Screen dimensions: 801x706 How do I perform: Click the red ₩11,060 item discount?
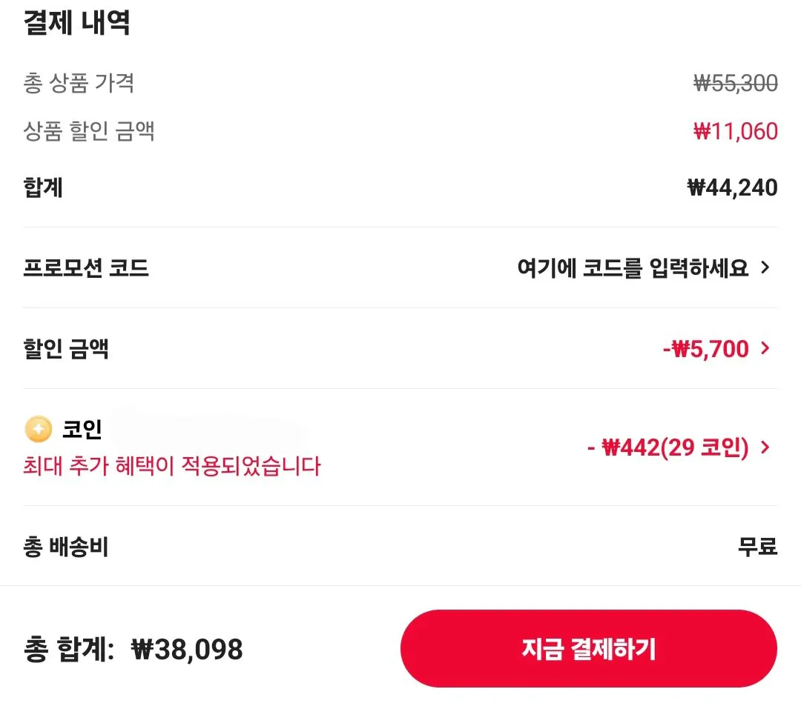pyautogui.click(x=735, y=132)
